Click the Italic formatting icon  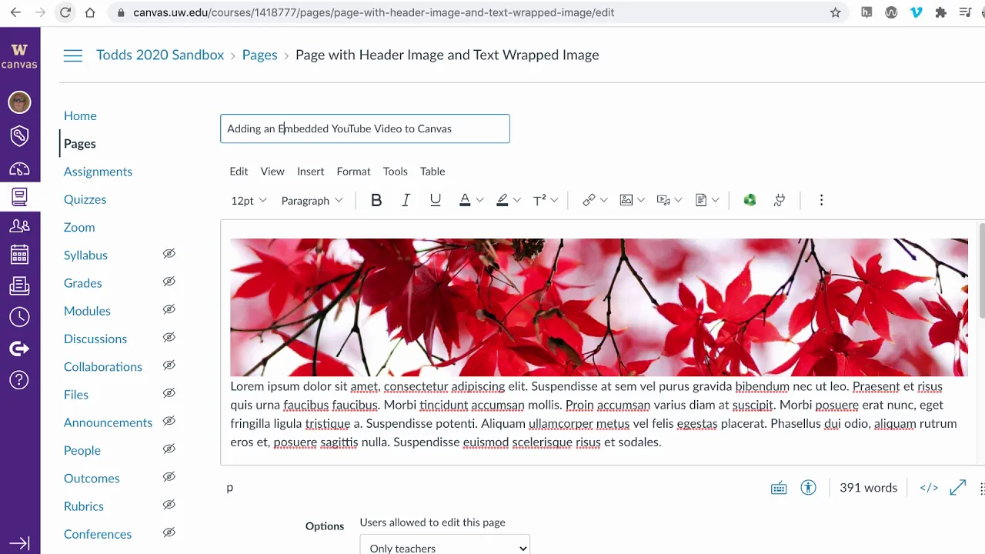406,200
